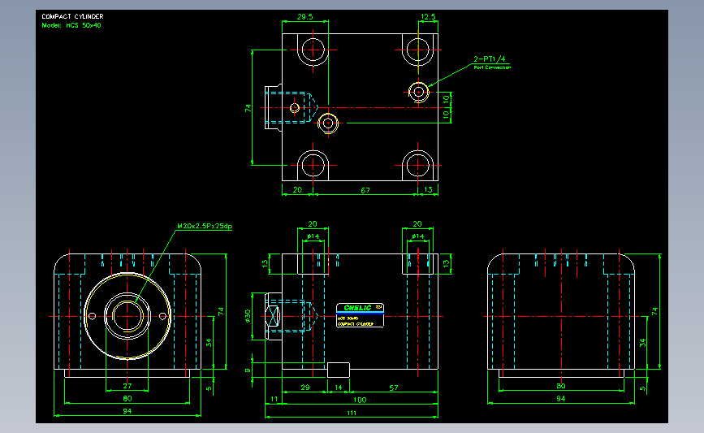This screenshot has width=704, height=433.
Task: Select the 29.5 dimension in top view
Action: pyautogui.click(x=304, y=16)
